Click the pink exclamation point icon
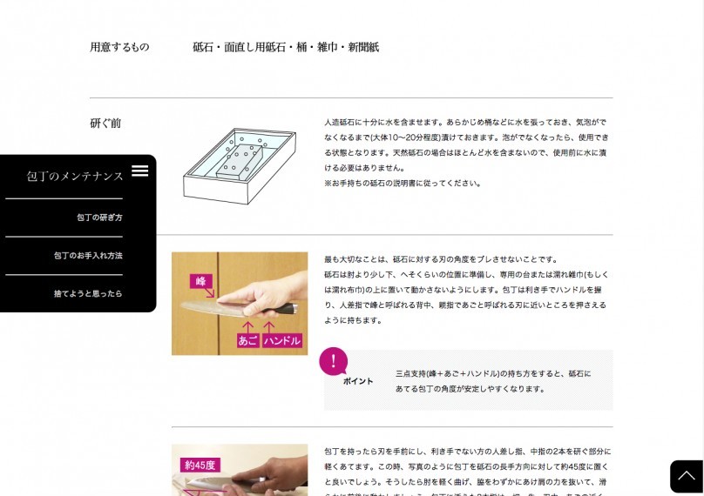 coord(333,361)
